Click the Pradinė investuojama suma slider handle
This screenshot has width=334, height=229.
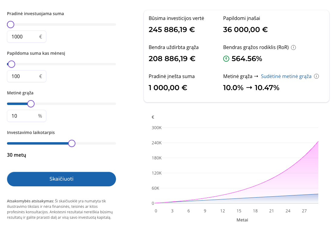point(11,25)
